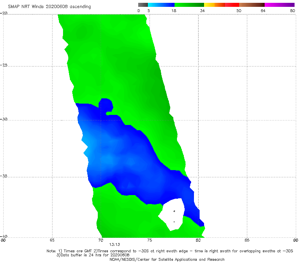This screenshot has width=299, height=262.
Task: Click the color bar label "50"
Action: 239,10
